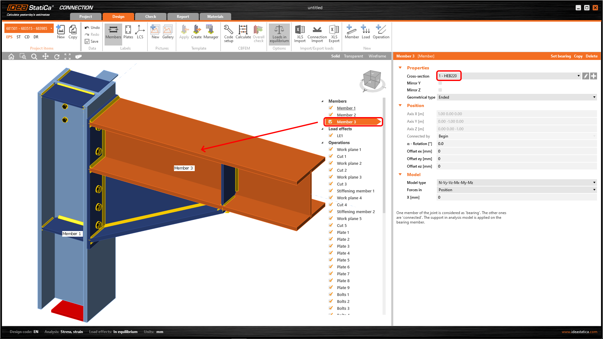
Task: Open the Report tab
Action: (x=183, y=17)
